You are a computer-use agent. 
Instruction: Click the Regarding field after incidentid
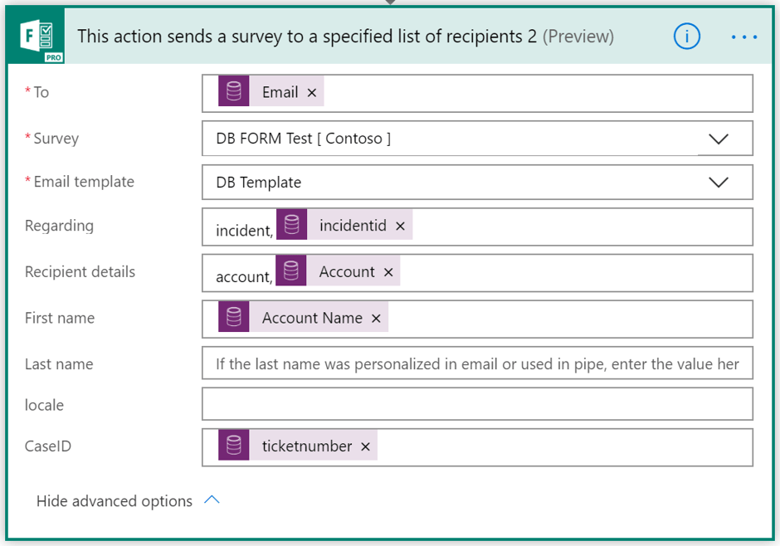(x=582, y=227)
